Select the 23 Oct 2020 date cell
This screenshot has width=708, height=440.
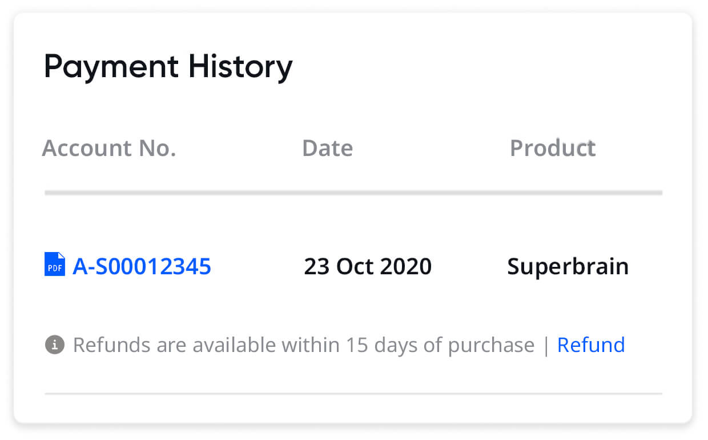coord(368,266)
